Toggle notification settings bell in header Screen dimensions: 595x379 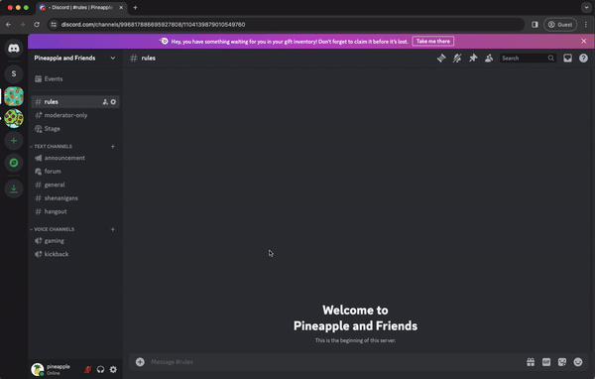457,59
